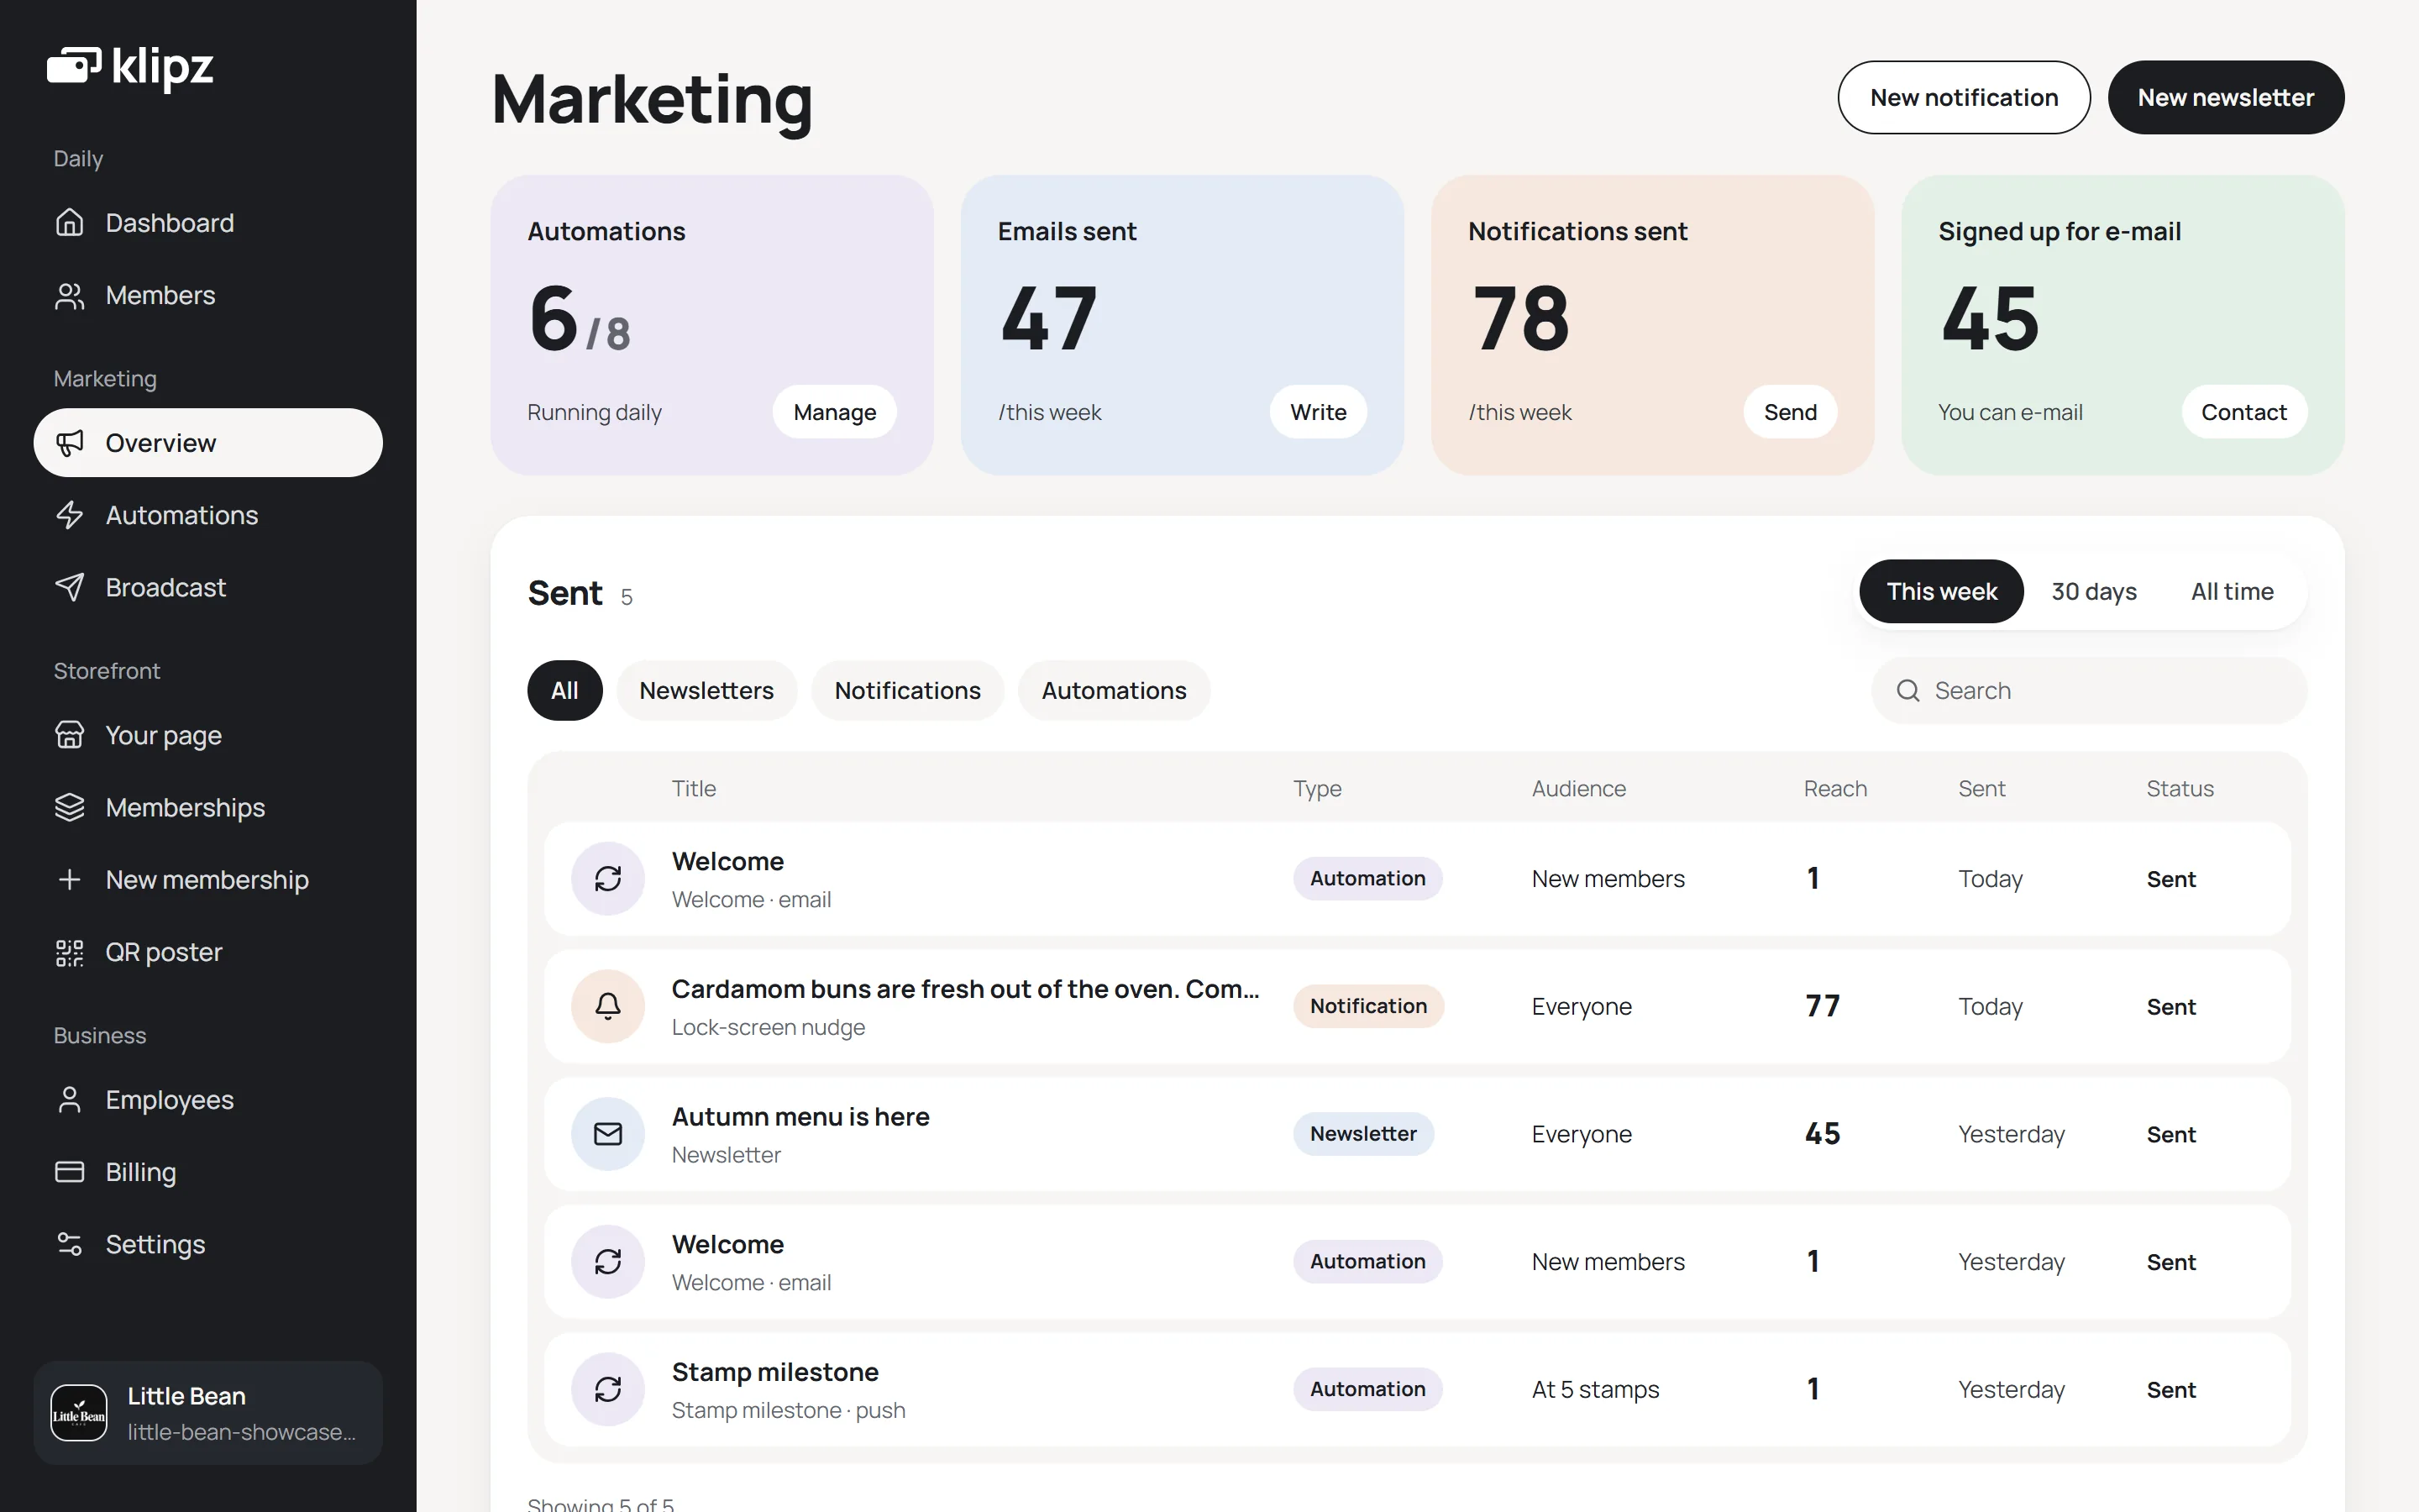Viewport: 2419px width, 1512px height.
Task: Switch period to This week
Action: point(1941,591)
